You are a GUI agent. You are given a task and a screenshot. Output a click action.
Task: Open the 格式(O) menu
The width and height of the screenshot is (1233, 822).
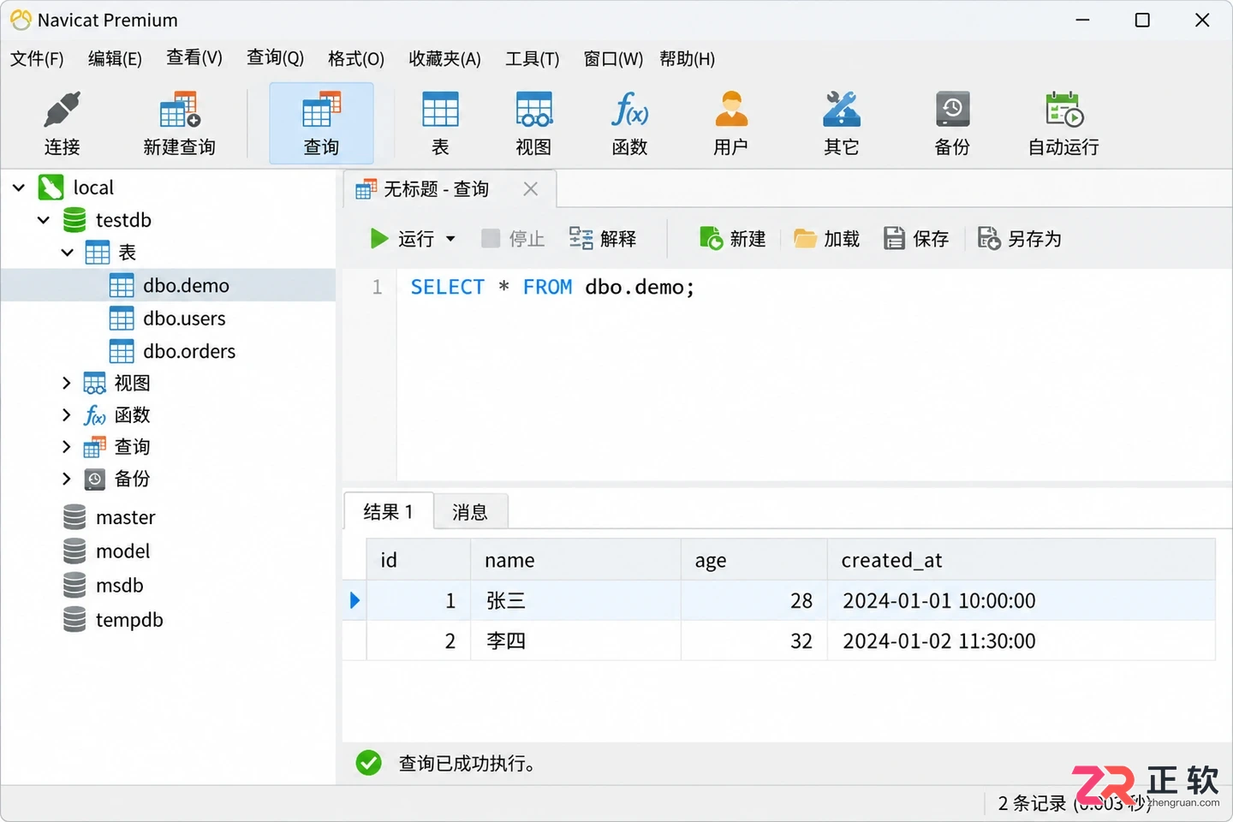[x=355, y=58]
